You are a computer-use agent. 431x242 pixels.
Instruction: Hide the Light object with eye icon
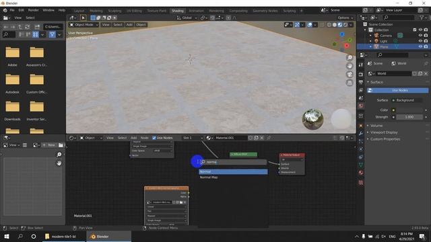420,41
